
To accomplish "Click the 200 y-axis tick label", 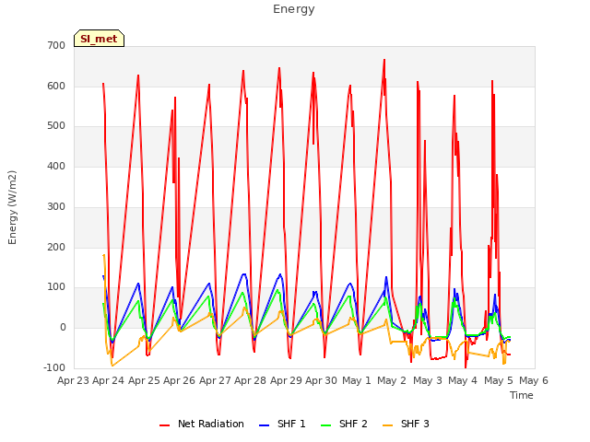I will click(x=56, y=248).
